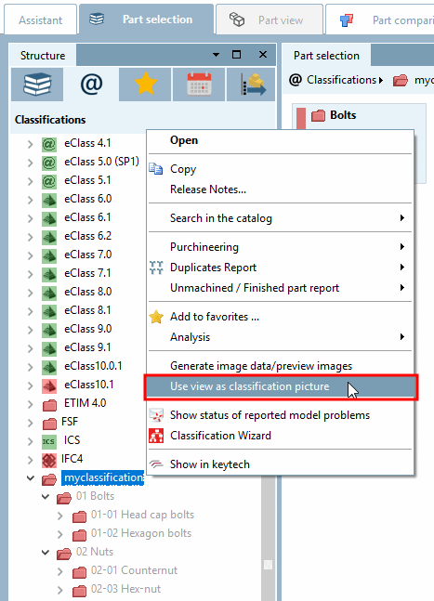Expand the eClass 10.1 tree node
Screen dimensions: 434x601
(x=31, y=385)
